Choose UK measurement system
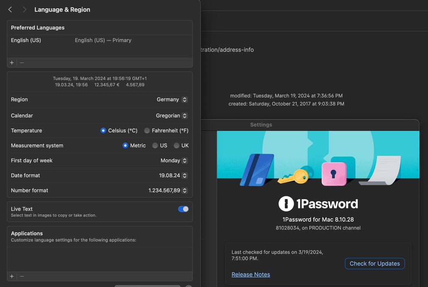The width and height of the screenshot is (428, 287). coord(177,145)
